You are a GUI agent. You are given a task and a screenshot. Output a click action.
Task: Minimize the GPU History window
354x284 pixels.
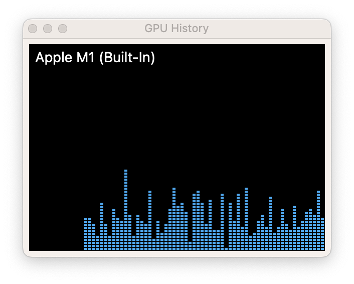click(48, 29)
